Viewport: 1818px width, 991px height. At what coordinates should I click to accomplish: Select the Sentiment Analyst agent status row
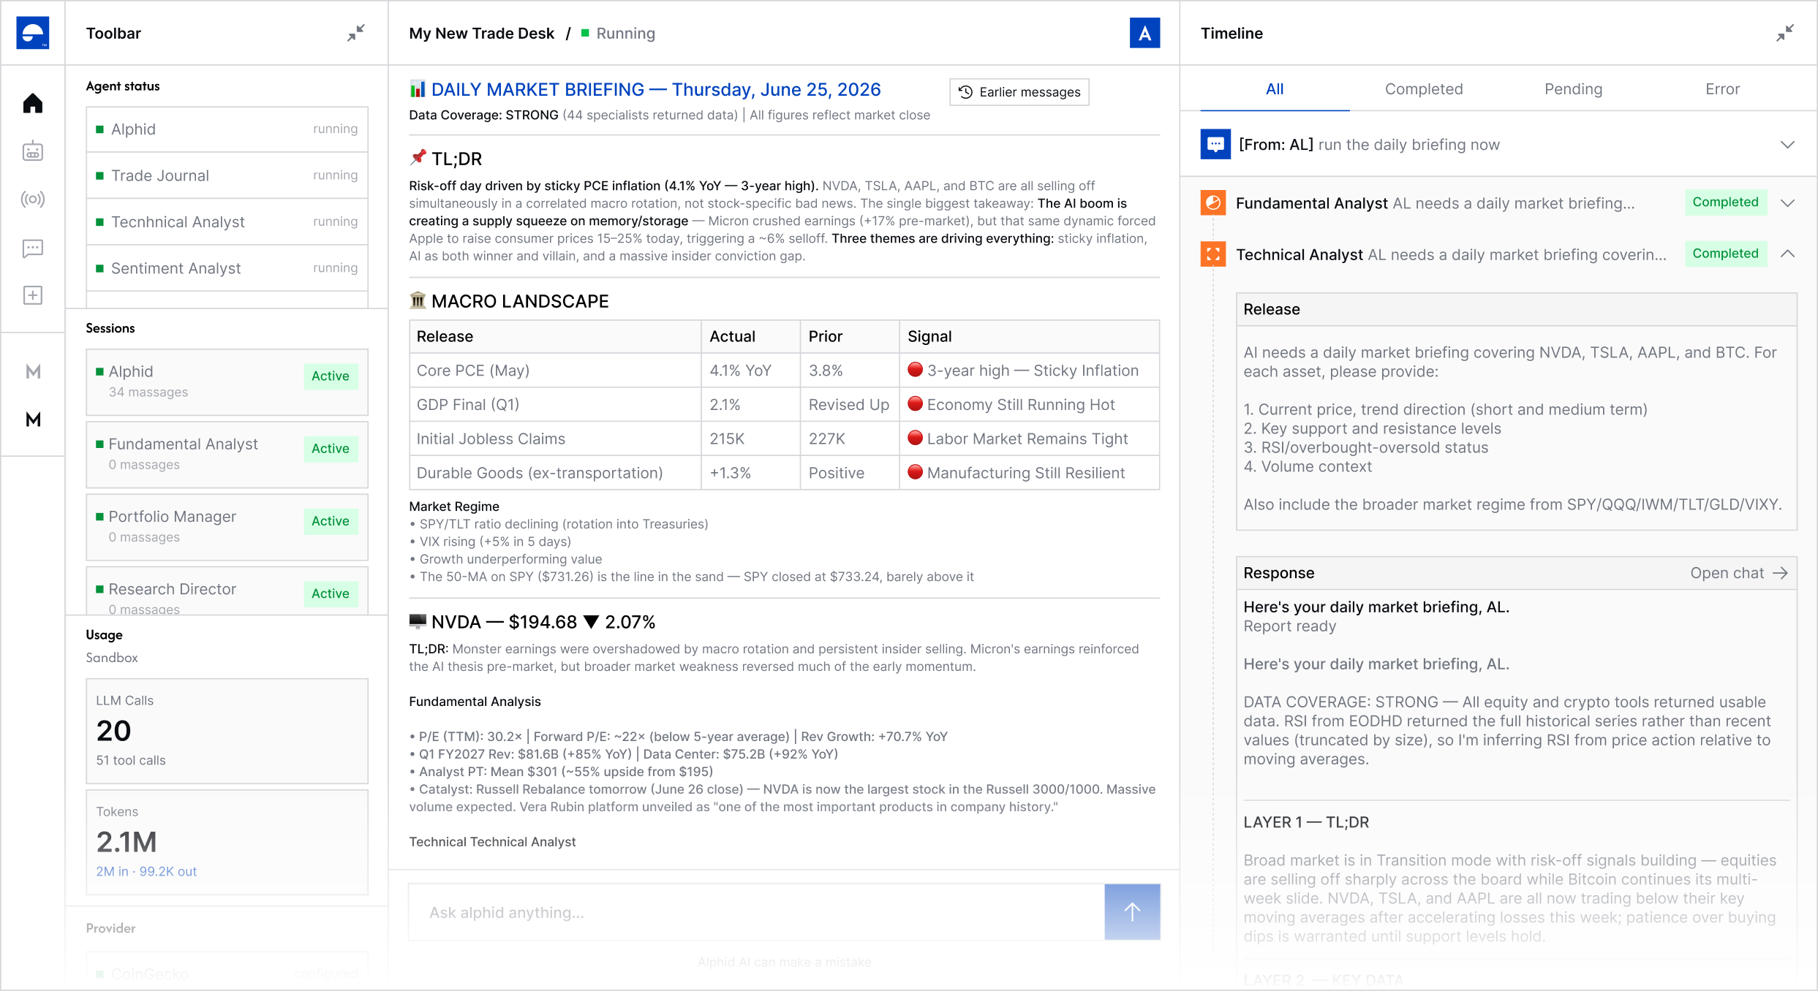227,268
